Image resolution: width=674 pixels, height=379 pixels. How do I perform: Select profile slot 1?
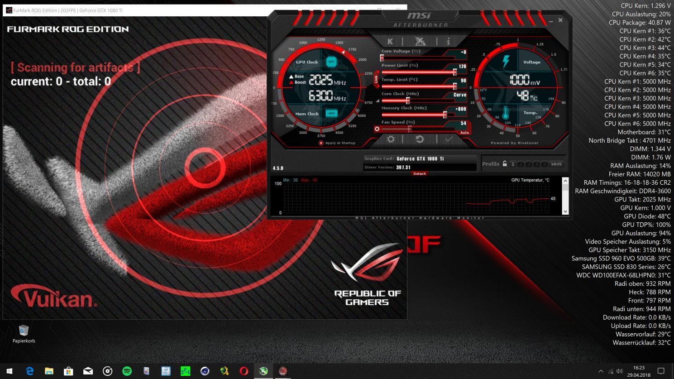pyautogui.click(x=513, y=164)
